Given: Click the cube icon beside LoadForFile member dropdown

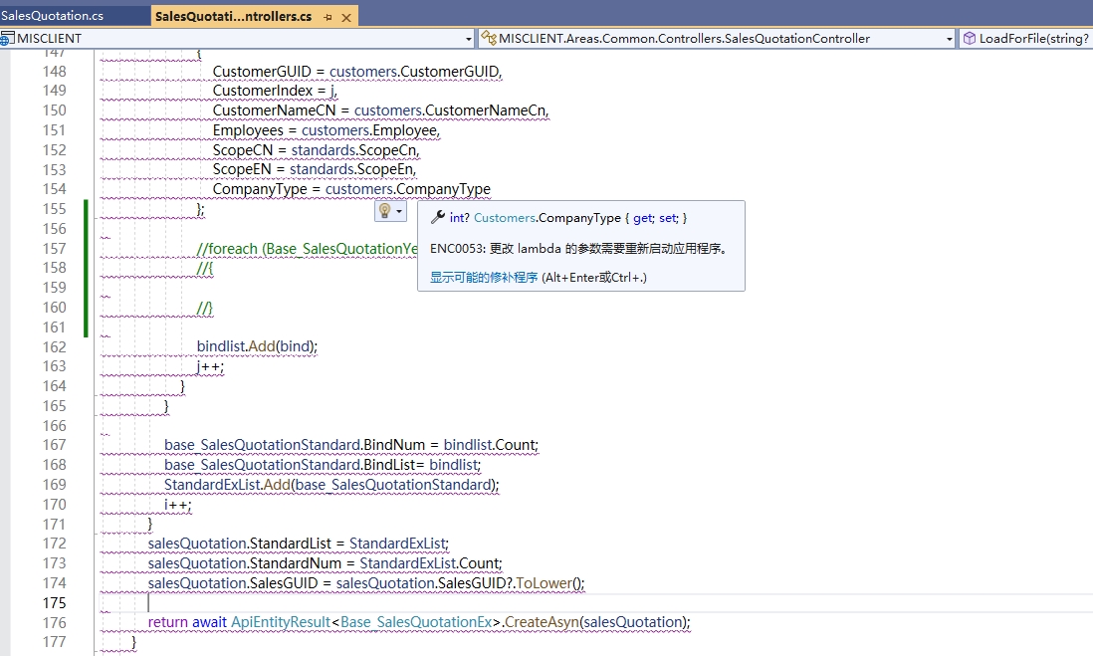Looking at the screenshot, I should pyautogui.click(x=969, y=38).
